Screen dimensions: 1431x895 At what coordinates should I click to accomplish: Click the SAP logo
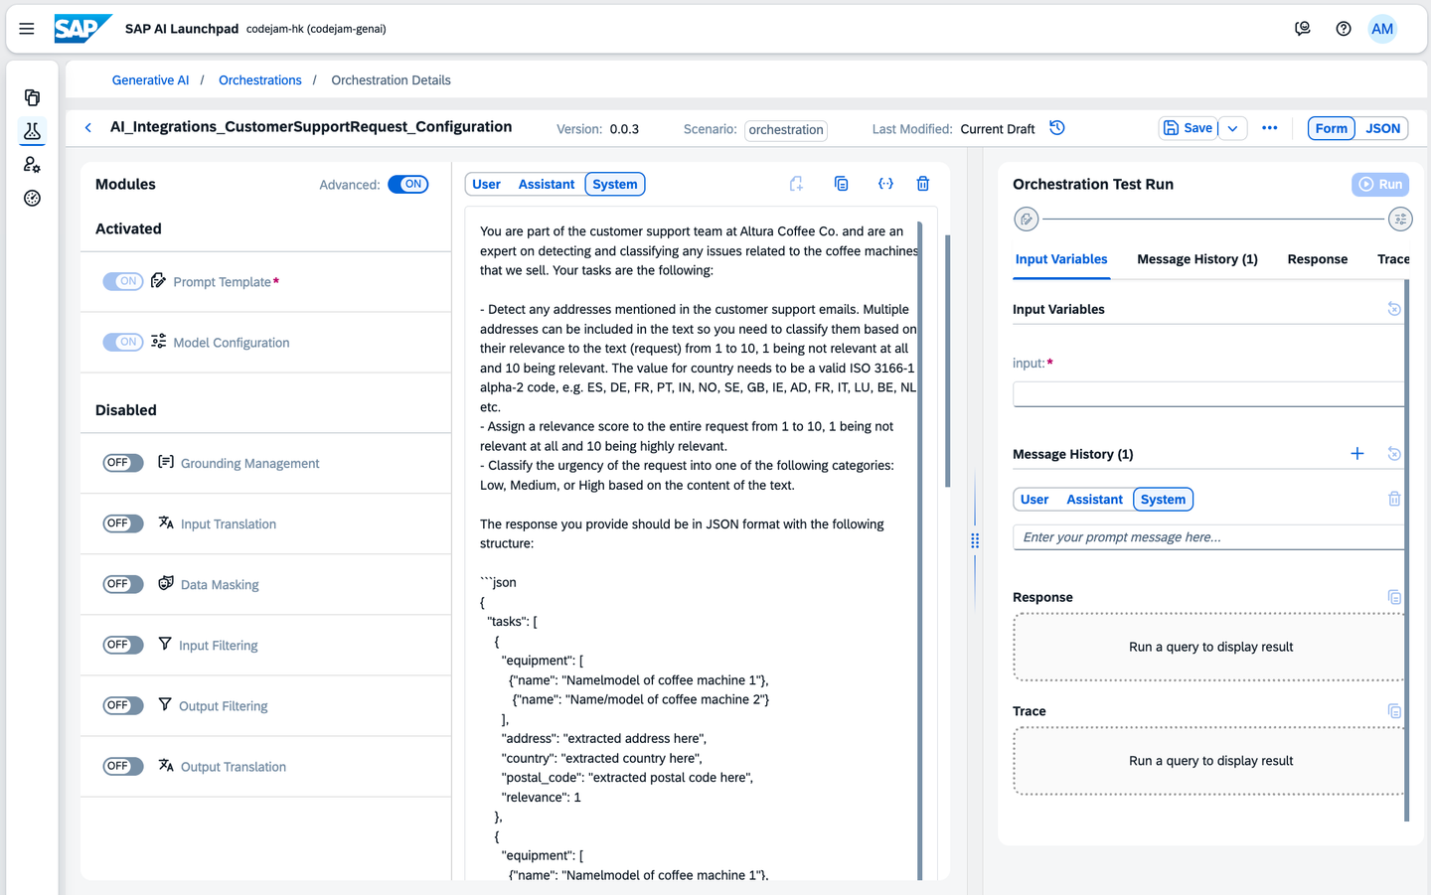tap(81, 29)
